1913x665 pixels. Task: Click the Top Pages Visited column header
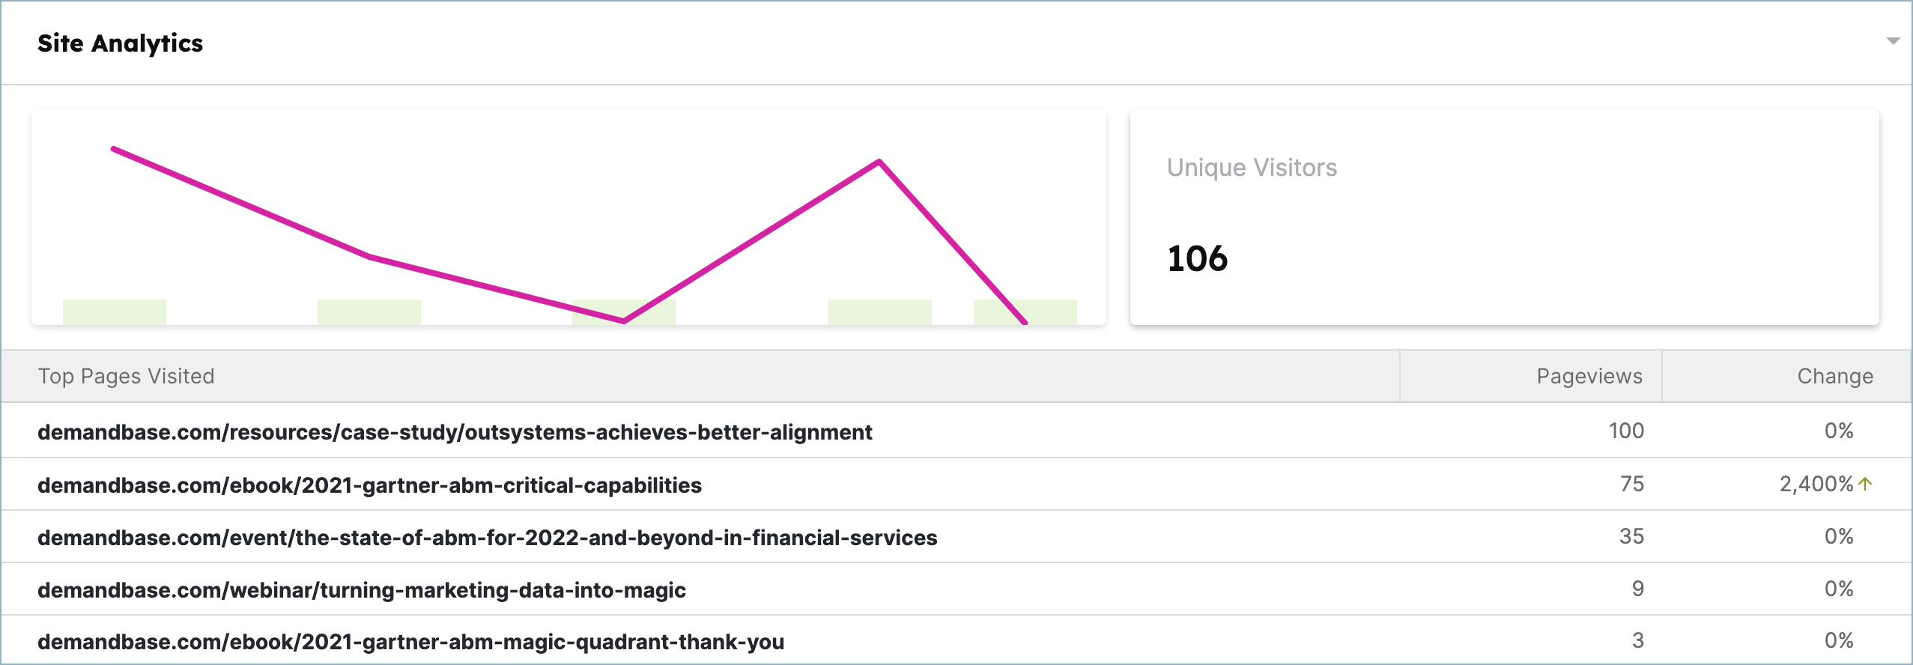[x=126, y=376]
